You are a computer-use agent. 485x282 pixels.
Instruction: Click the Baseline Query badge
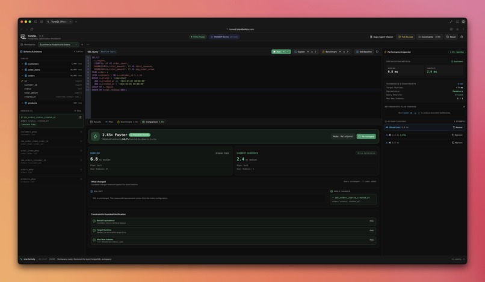pyautogui.click(x=108, y=52)
